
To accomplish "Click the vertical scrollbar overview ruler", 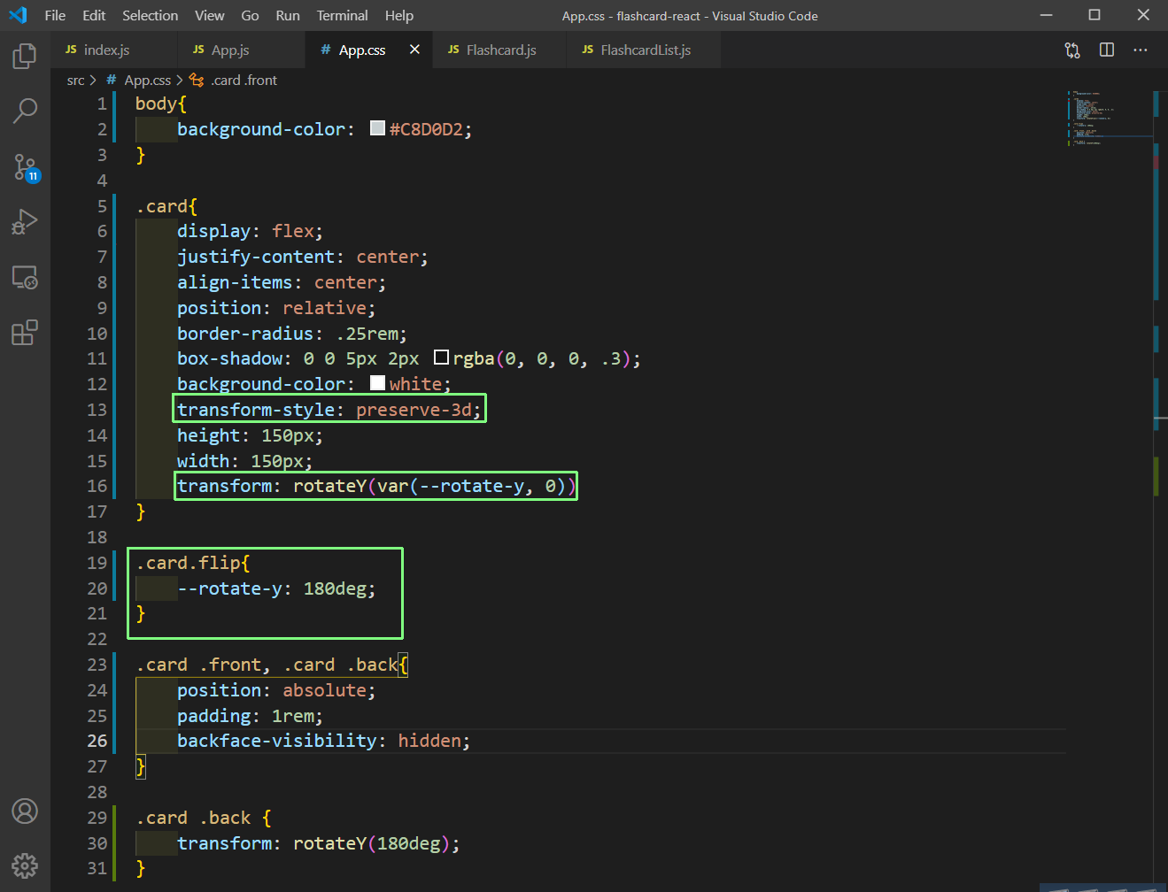I will coord(1160,487).
